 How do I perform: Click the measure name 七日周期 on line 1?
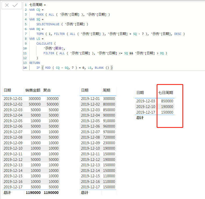click(x=36, y=5)
